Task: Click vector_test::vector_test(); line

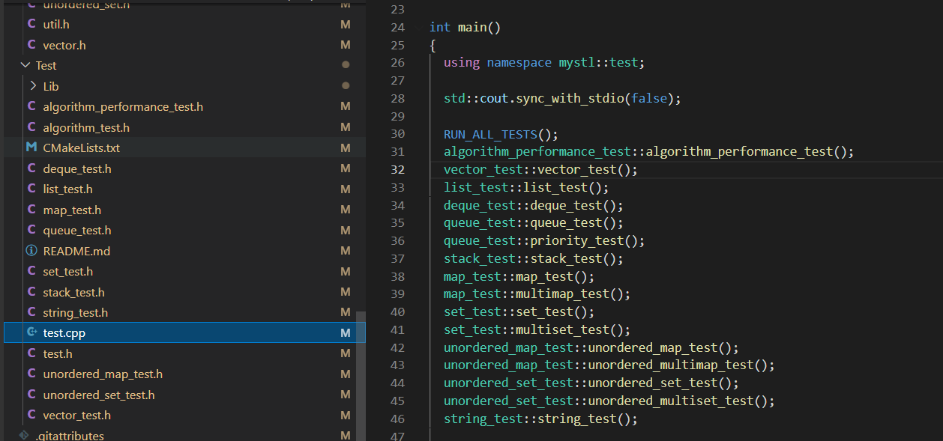Action: pos(540,169)
